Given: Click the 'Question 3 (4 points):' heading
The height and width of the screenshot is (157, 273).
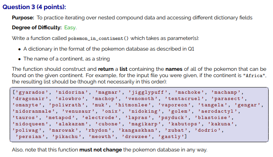Looking at the screenshot, I should coord(34,7).
